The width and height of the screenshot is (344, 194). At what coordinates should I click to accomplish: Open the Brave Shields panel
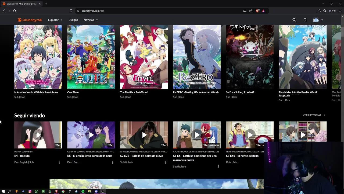point(257,11)
